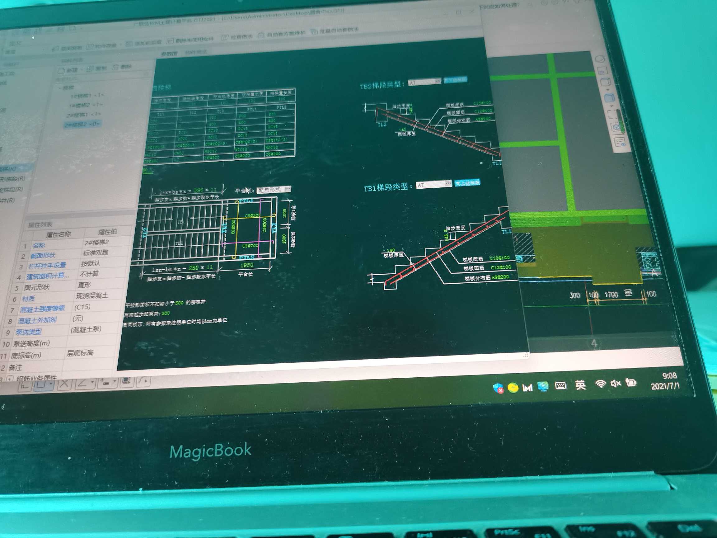717x538 pixels.
Task: Switch to the 参数图 tab
Action: tap(169, 54)
